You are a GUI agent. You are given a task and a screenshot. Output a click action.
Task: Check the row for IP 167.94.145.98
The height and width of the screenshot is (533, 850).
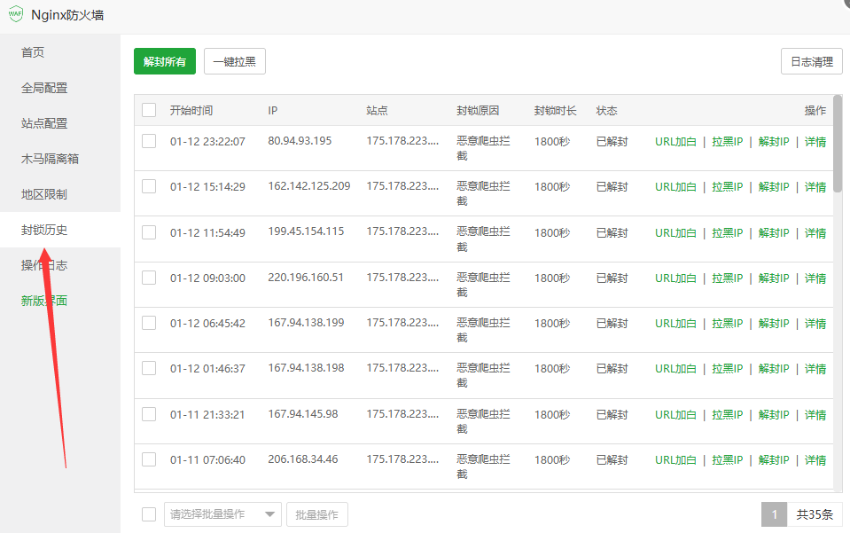[x=149, y=414]
